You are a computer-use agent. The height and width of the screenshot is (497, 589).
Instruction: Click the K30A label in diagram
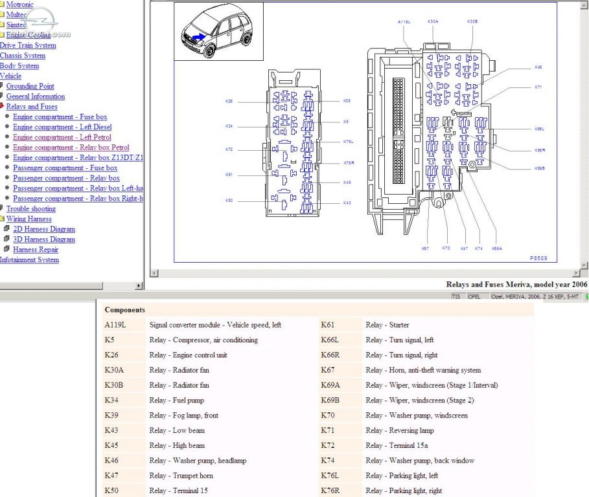[433, 22]
